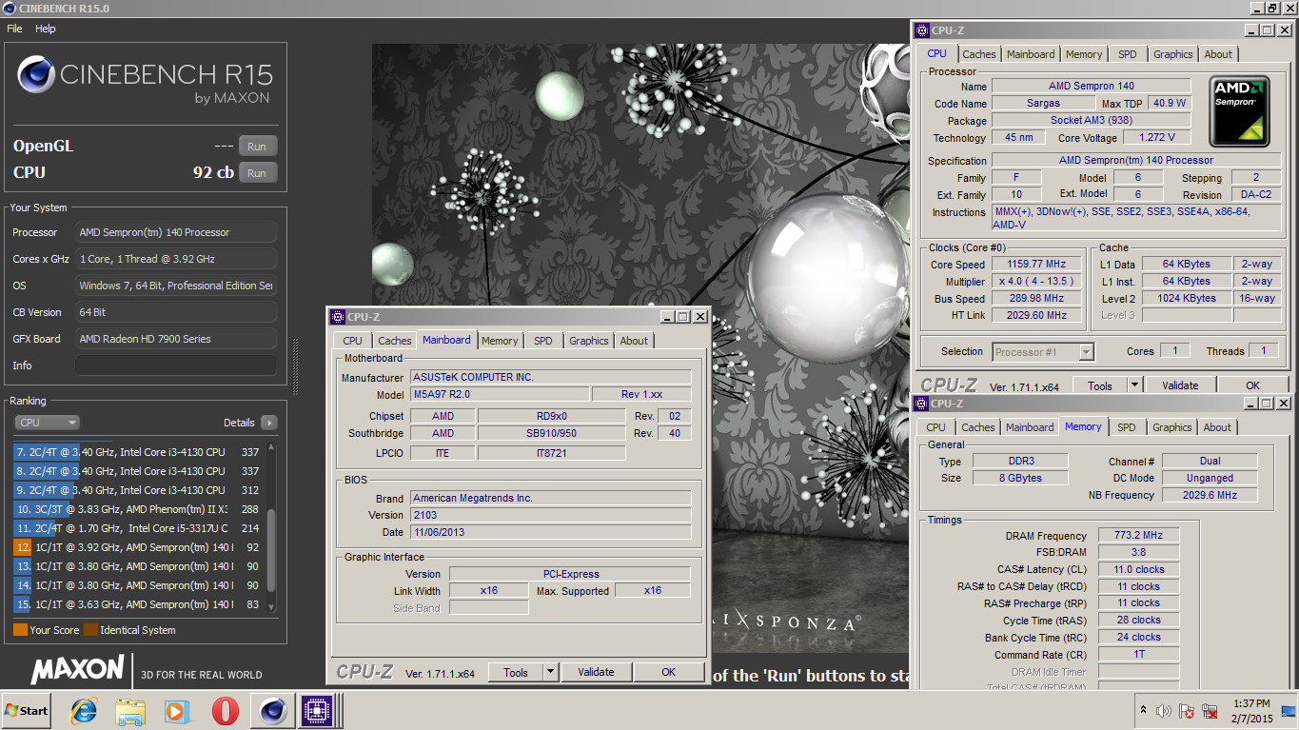1299x730 pixels.
Task: Click OK in top-right CPU-Z window
Action: point(1253,385)
